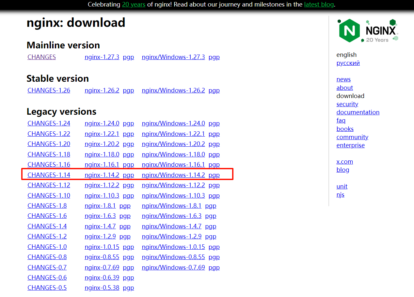Viewport: 414px width, 297px height.
Task: Open the unit project link
Action: pyautogui.click(x=342, y=186)
